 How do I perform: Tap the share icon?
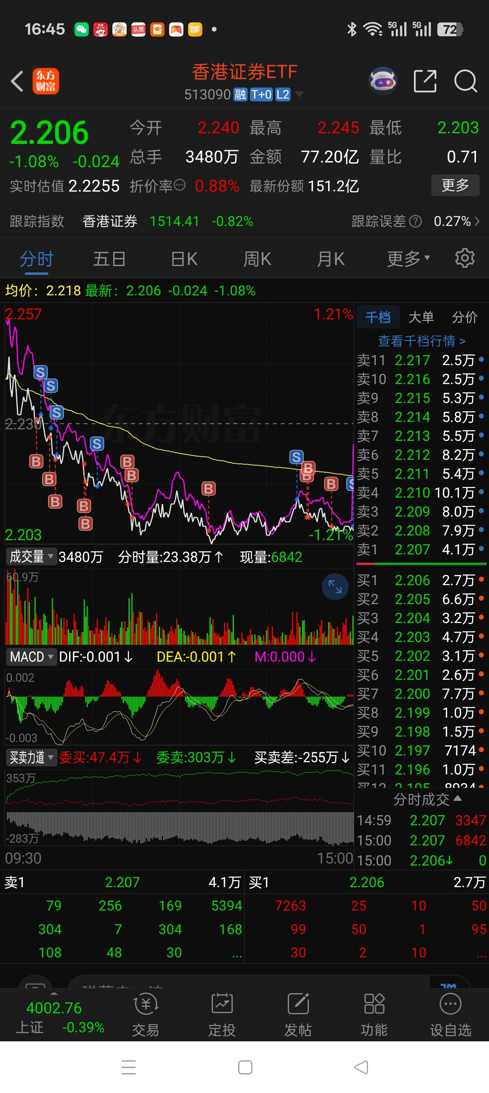pos(425,80)
